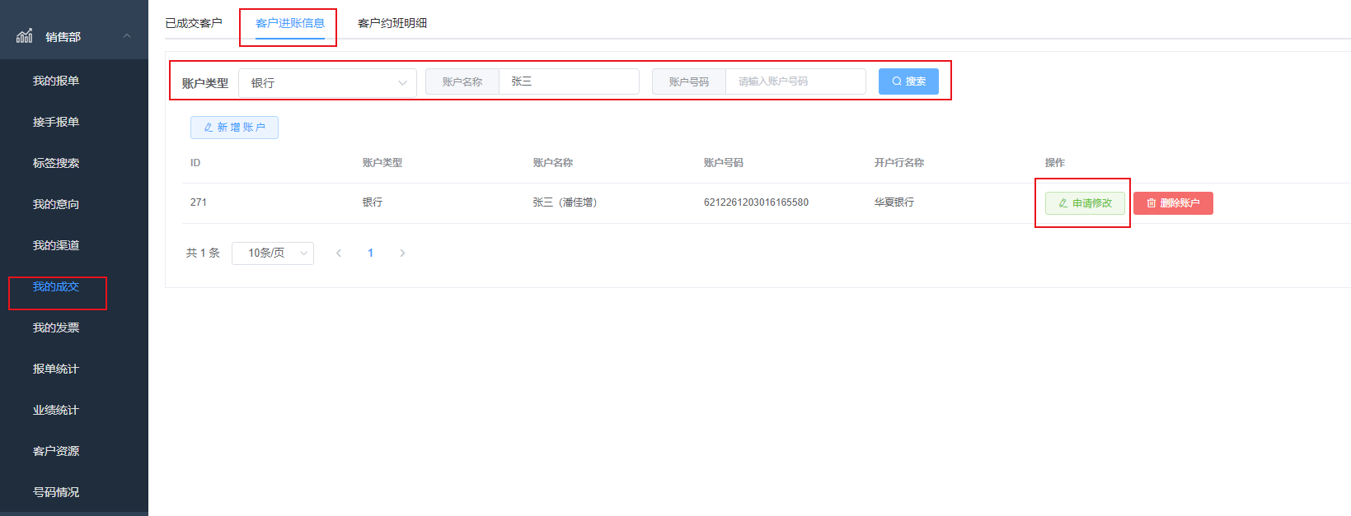The height and width of the screenshot is (516, 1351).
Task: Click the edit icon on 申请修改 button
Action: pos(1063,203)
